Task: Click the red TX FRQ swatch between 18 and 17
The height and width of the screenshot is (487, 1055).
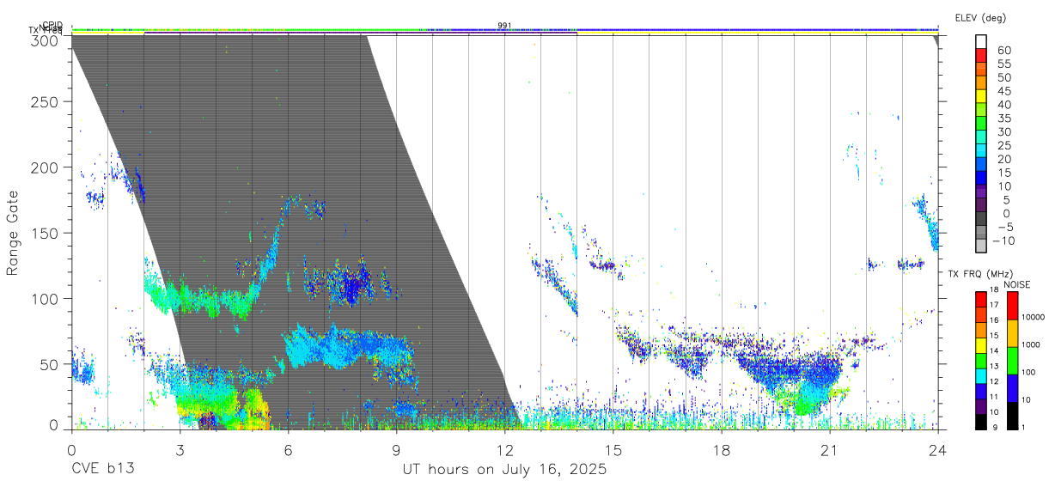Action: tap(980, 298)
